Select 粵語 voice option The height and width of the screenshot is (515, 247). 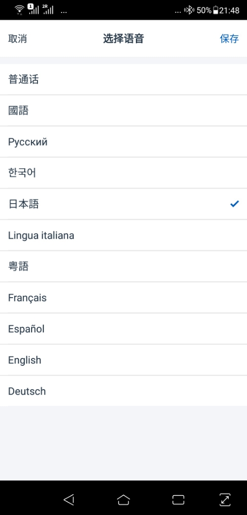[x=123, y=266]
